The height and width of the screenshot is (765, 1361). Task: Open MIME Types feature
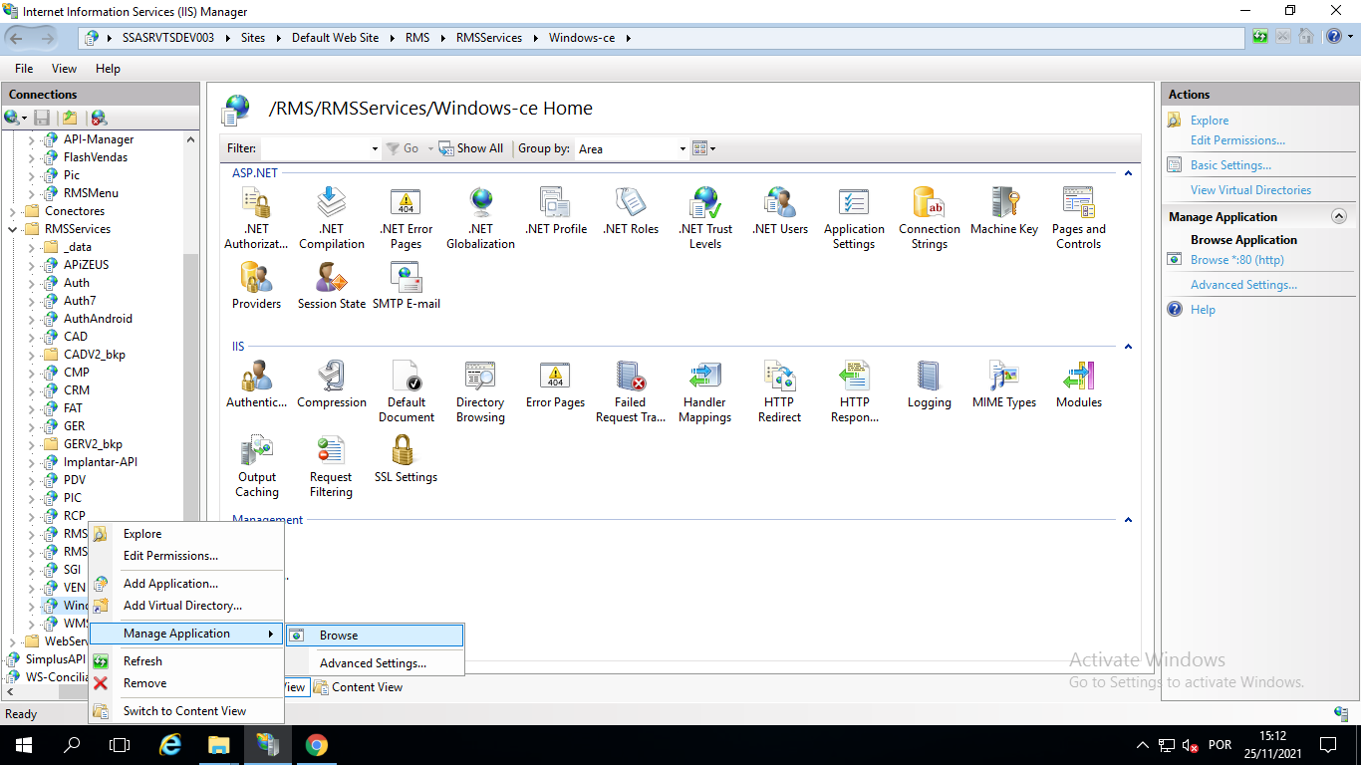1004,384
